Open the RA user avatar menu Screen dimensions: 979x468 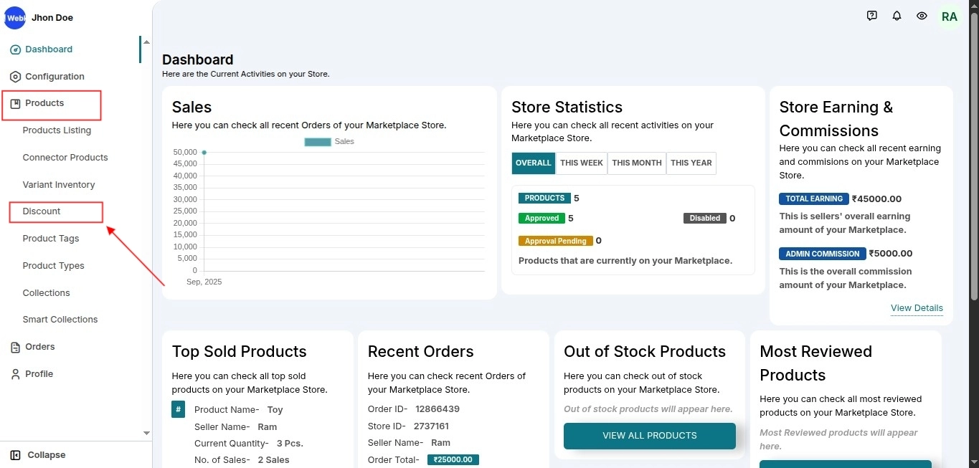pyautogui.click(x=949, y=16)
